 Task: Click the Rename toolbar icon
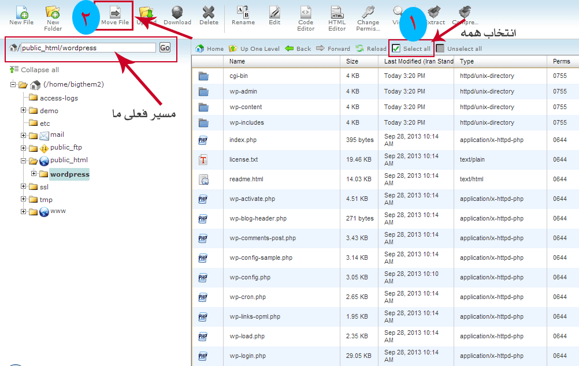coord(243,13)
